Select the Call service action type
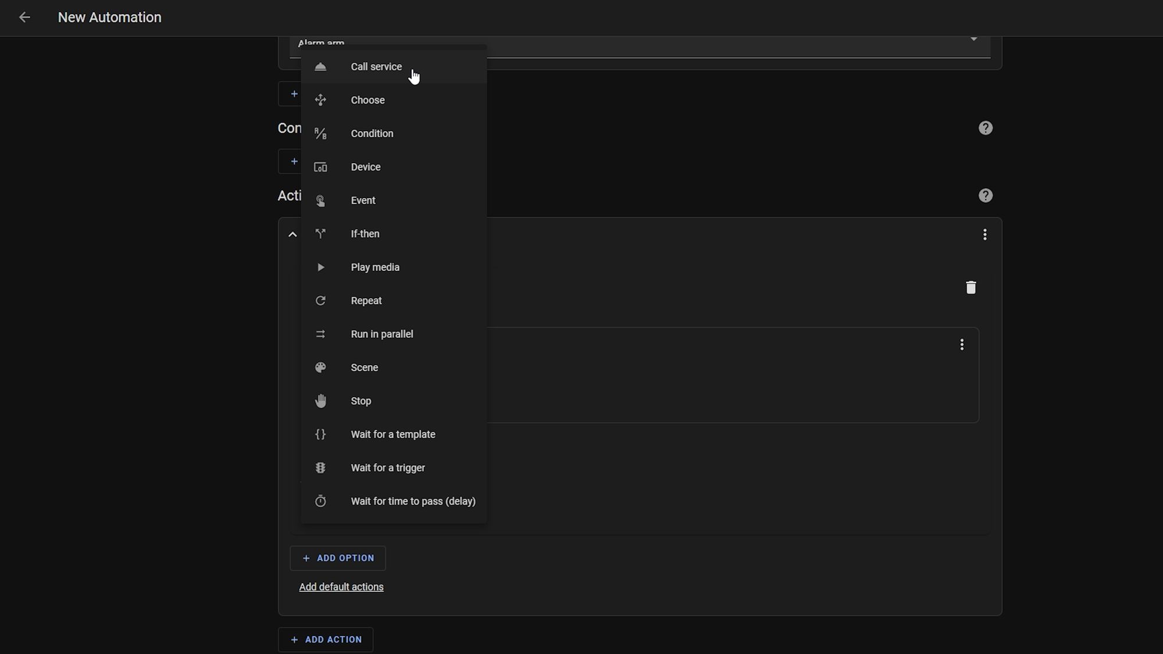 coord(376,66)
